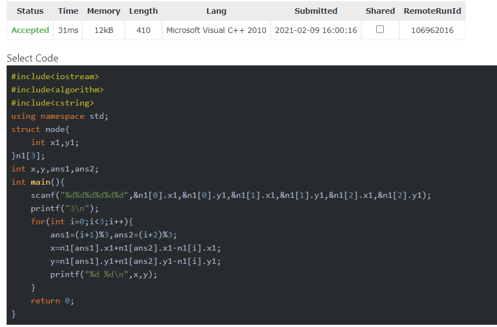This screenshot has height=327, width=497.
Task: Click the ans1=(i+1)%3 code line
Action: coord(114,235)
